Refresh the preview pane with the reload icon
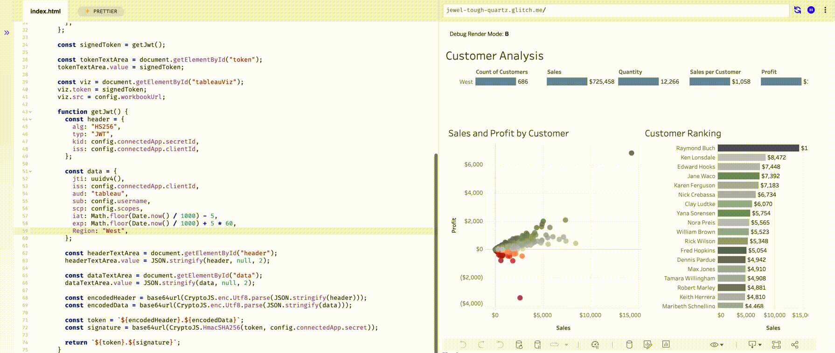The height and width of the screenshot is (353, 835). pyautogui.click(x=798, y=10)
